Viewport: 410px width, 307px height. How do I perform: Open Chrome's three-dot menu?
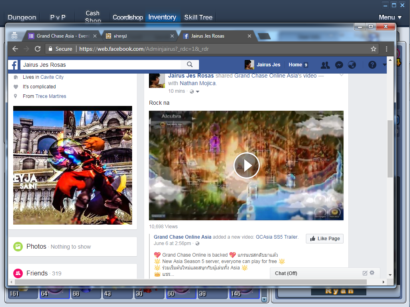(x=386, y=49)
